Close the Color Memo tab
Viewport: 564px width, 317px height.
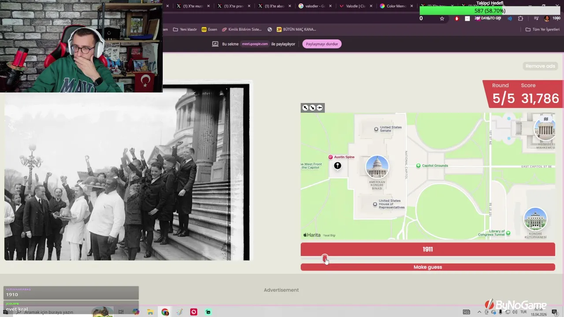click(412, 6)
